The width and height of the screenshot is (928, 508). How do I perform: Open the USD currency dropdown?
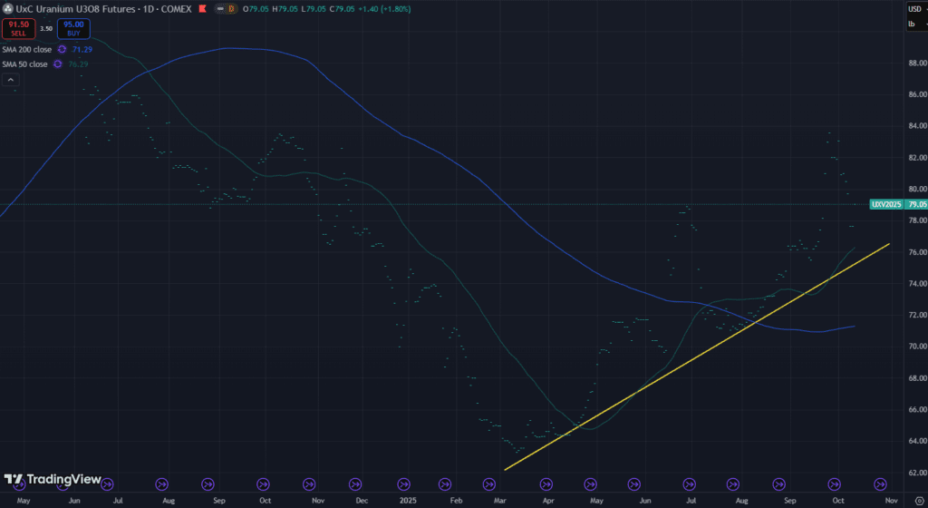[916, 8]
